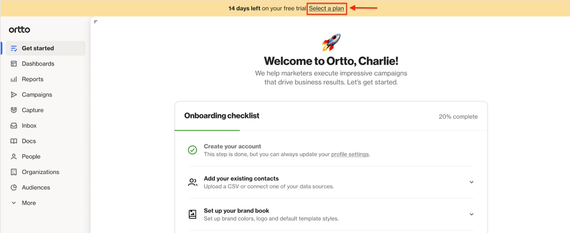Image resolution: width=570 pixels, height=233 pixels.
Task: Open Audiences via pie chart icon
Action: (x=14, y=187)
